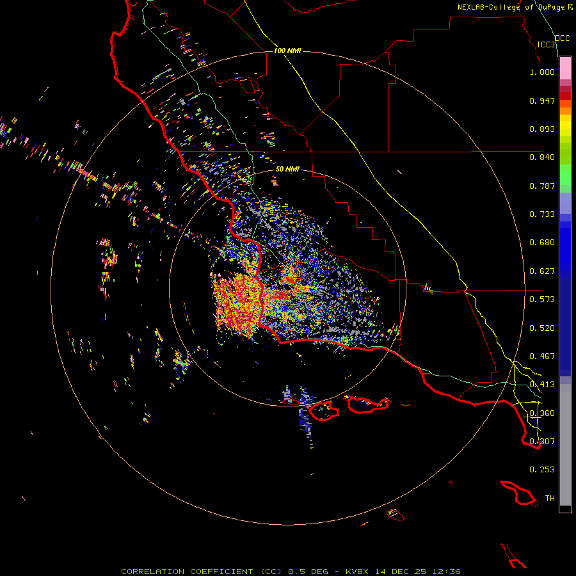Select the 0.573 legend value
Screen dimensions: 576x576
tap(542, 300)
